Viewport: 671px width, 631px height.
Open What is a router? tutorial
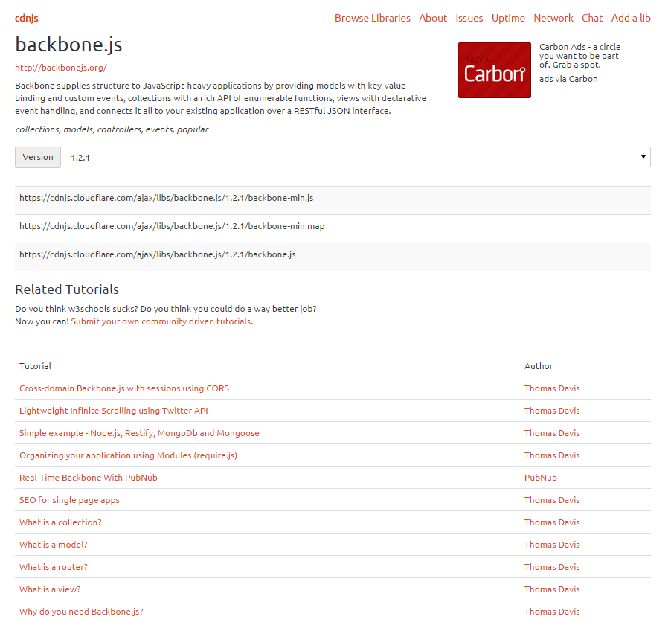pos(53,567)
